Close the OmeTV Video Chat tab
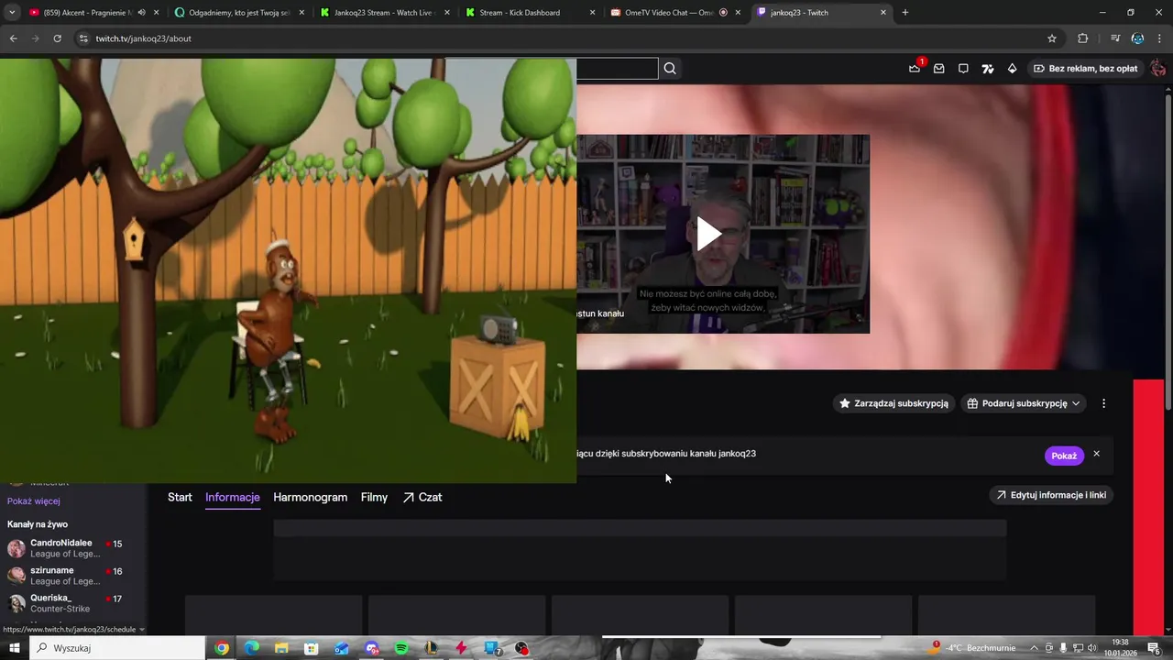The height and width of the screenshot is (660, 1173). 738,13
